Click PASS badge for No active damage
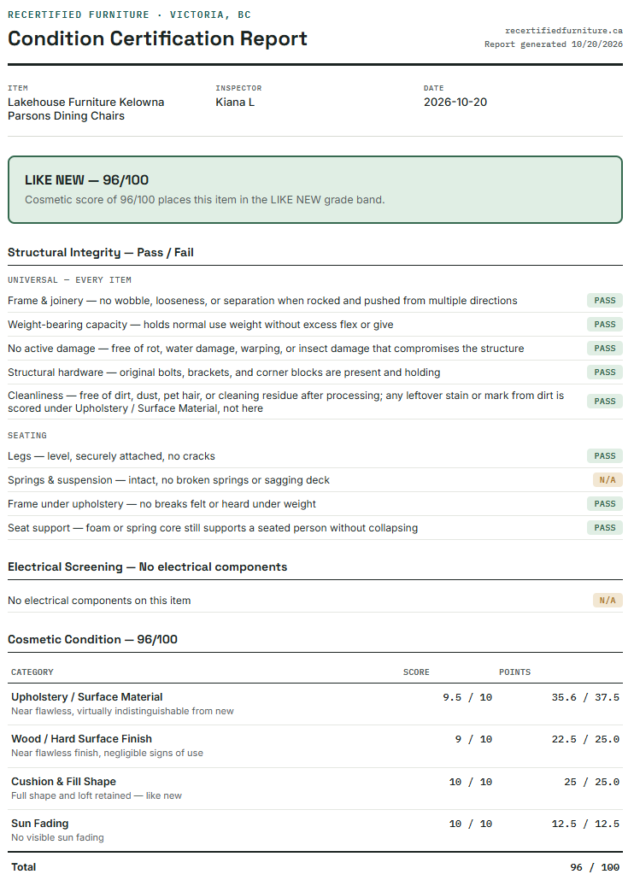Viewport: 634px width, 886px height. [605, 349]
